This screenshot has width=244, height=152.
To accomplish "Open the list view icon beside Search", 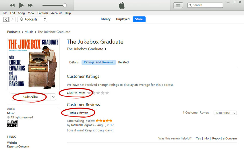I will pyautogui.click(x=178, y=5).
